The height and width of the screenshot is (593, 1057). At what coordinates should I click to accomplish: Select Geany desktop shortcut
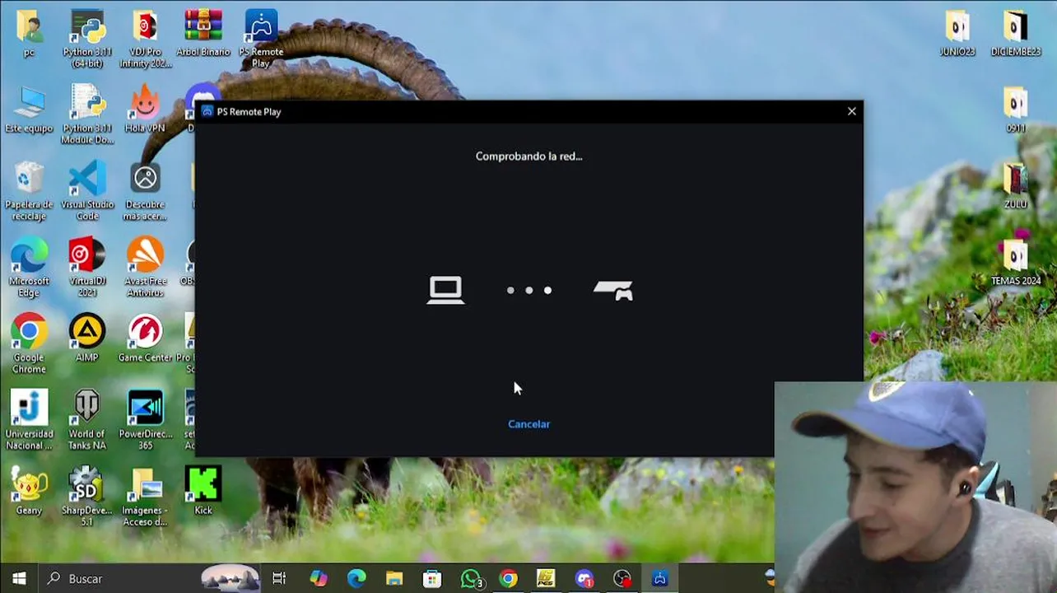(x=29, y=492)
